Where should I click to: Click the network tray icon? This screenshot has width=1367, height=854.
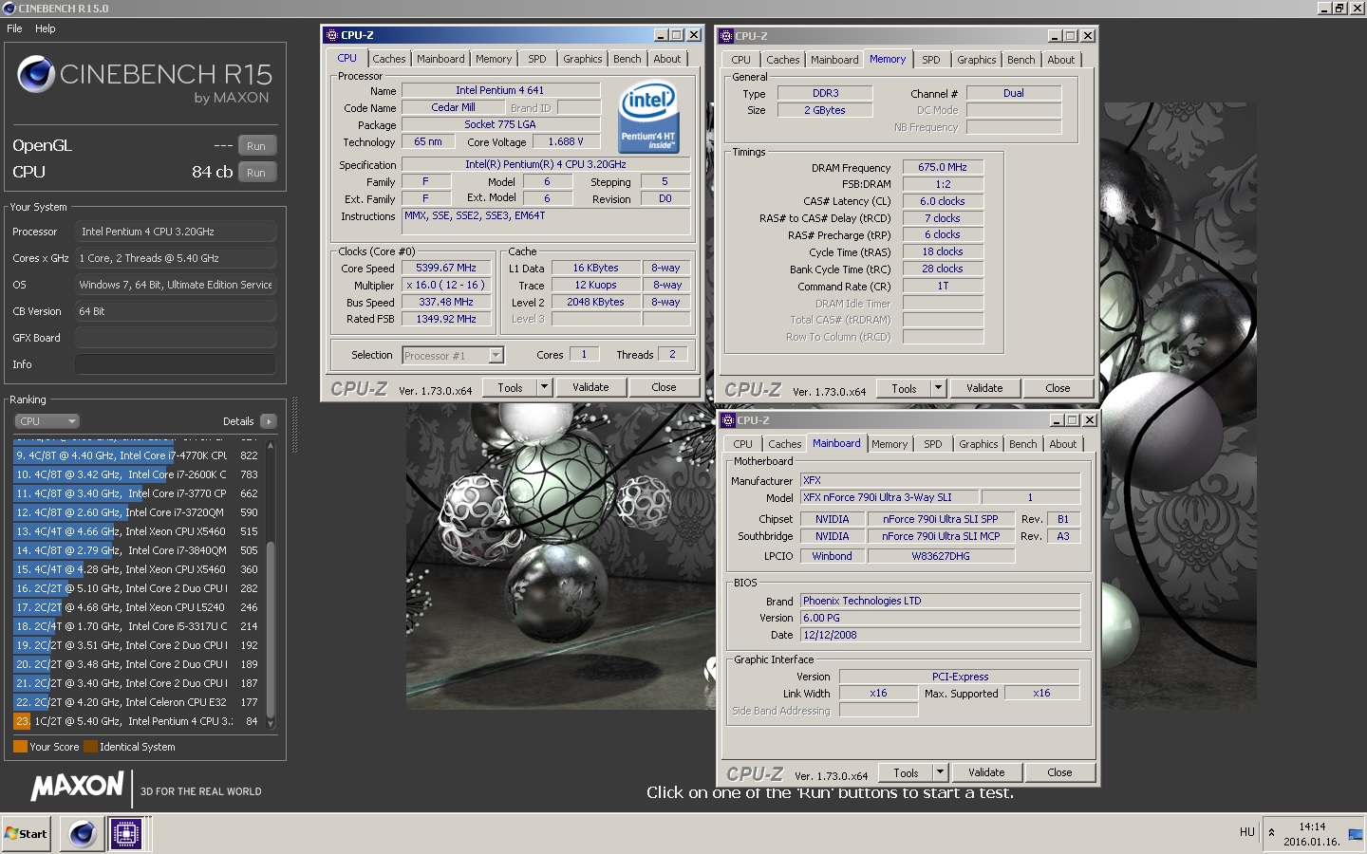click(1355, 835)
